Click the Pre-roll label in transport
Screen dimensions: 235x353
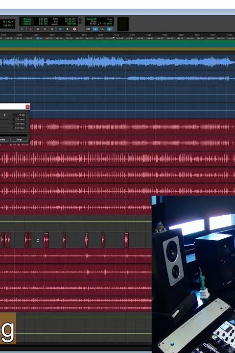coord(27,19)
